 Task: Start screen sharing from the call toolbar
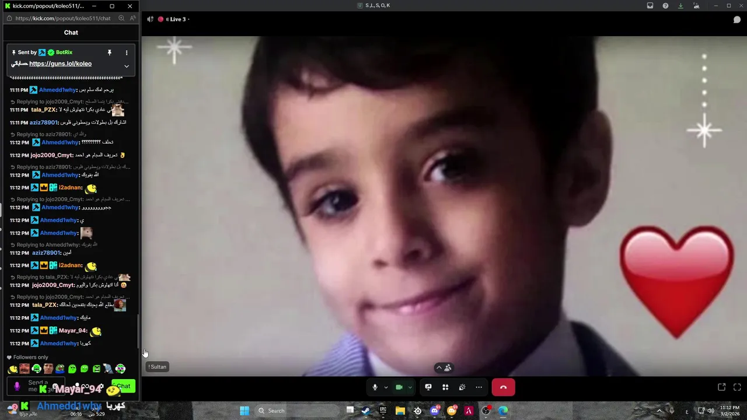click(428, 387)
